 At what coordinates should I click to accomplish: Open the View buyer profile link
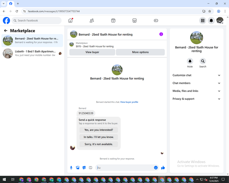pos(129,102)
